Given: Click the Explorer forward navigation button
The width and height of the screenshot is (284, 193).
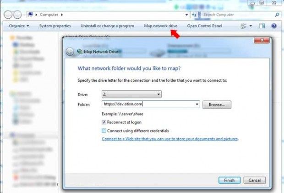Looking at the screenshot, I should click(x=17, y=15).
